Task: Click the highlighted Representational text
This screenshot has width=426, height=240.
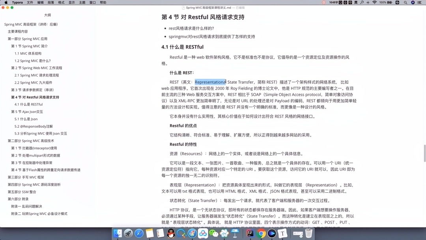Action: 210,82
